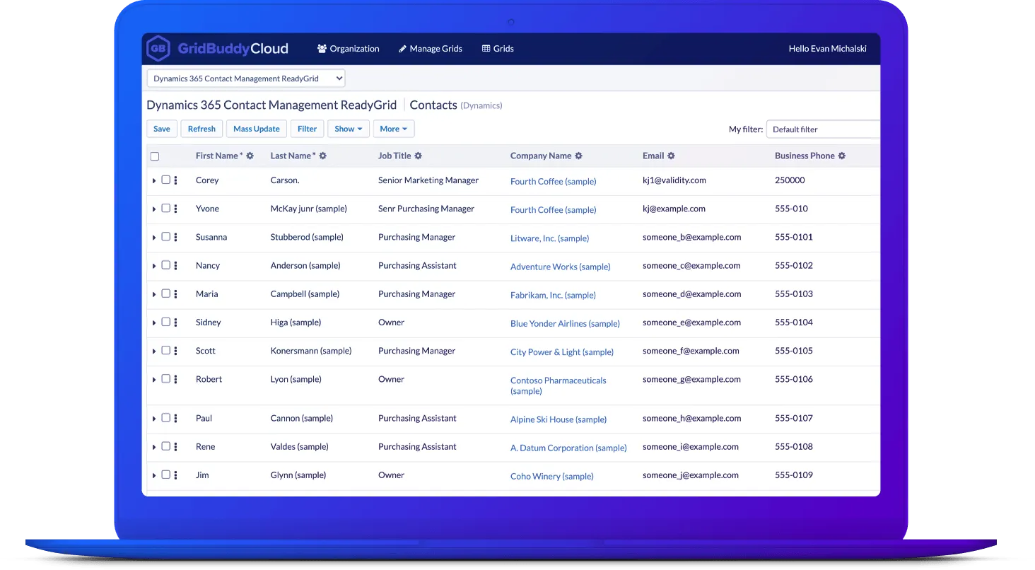Open settings gear for Job Title column
The height and width of the screenshot is (570, 1035).
[x=418, y=156]
